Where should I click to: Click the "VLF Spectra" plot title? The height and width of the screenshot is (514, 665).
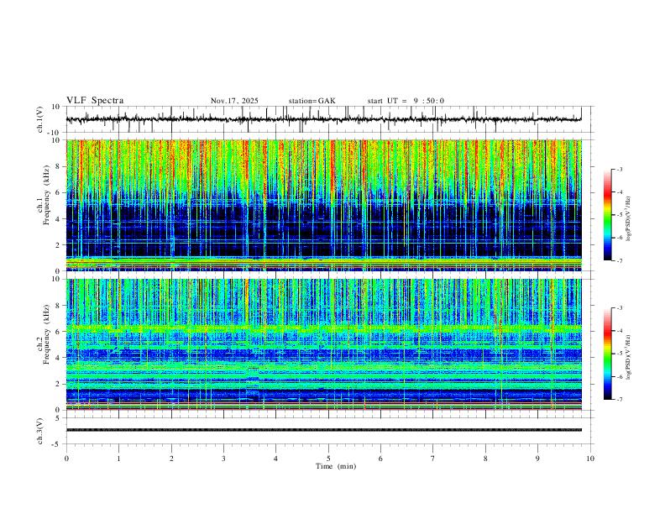pyautogui.click(x=95, y=101)
